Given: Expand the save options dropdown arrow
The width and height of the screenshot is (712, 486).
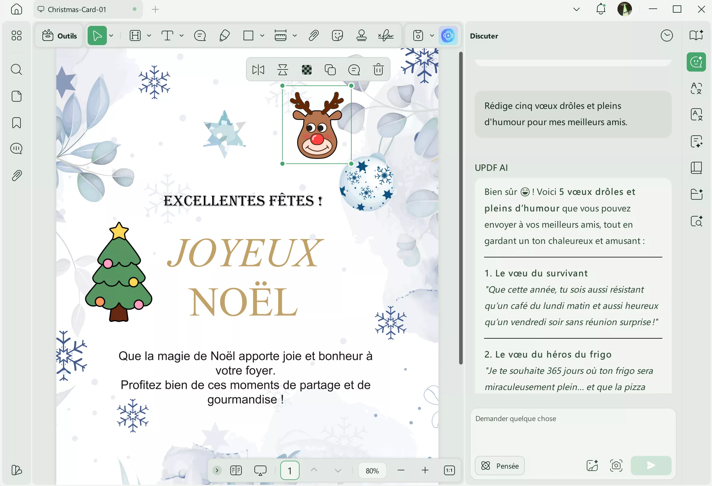Looking at the screenshot, I should coord(432,35).
